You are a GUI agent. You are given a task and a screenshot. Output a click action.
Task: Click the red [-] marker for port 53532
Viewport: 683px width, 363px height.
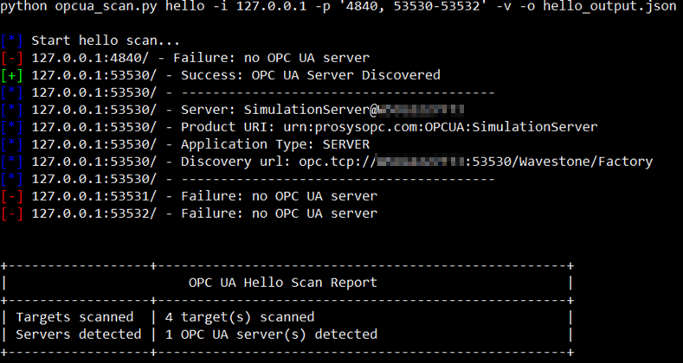[12, 213]
